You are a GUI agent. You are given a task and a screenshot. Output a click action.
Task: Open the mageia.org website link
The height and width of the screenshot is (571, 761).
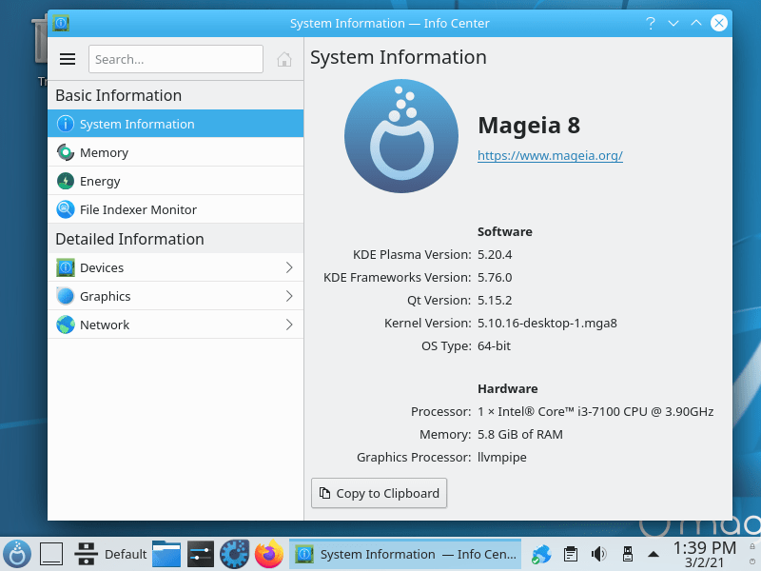pos(550,155)
